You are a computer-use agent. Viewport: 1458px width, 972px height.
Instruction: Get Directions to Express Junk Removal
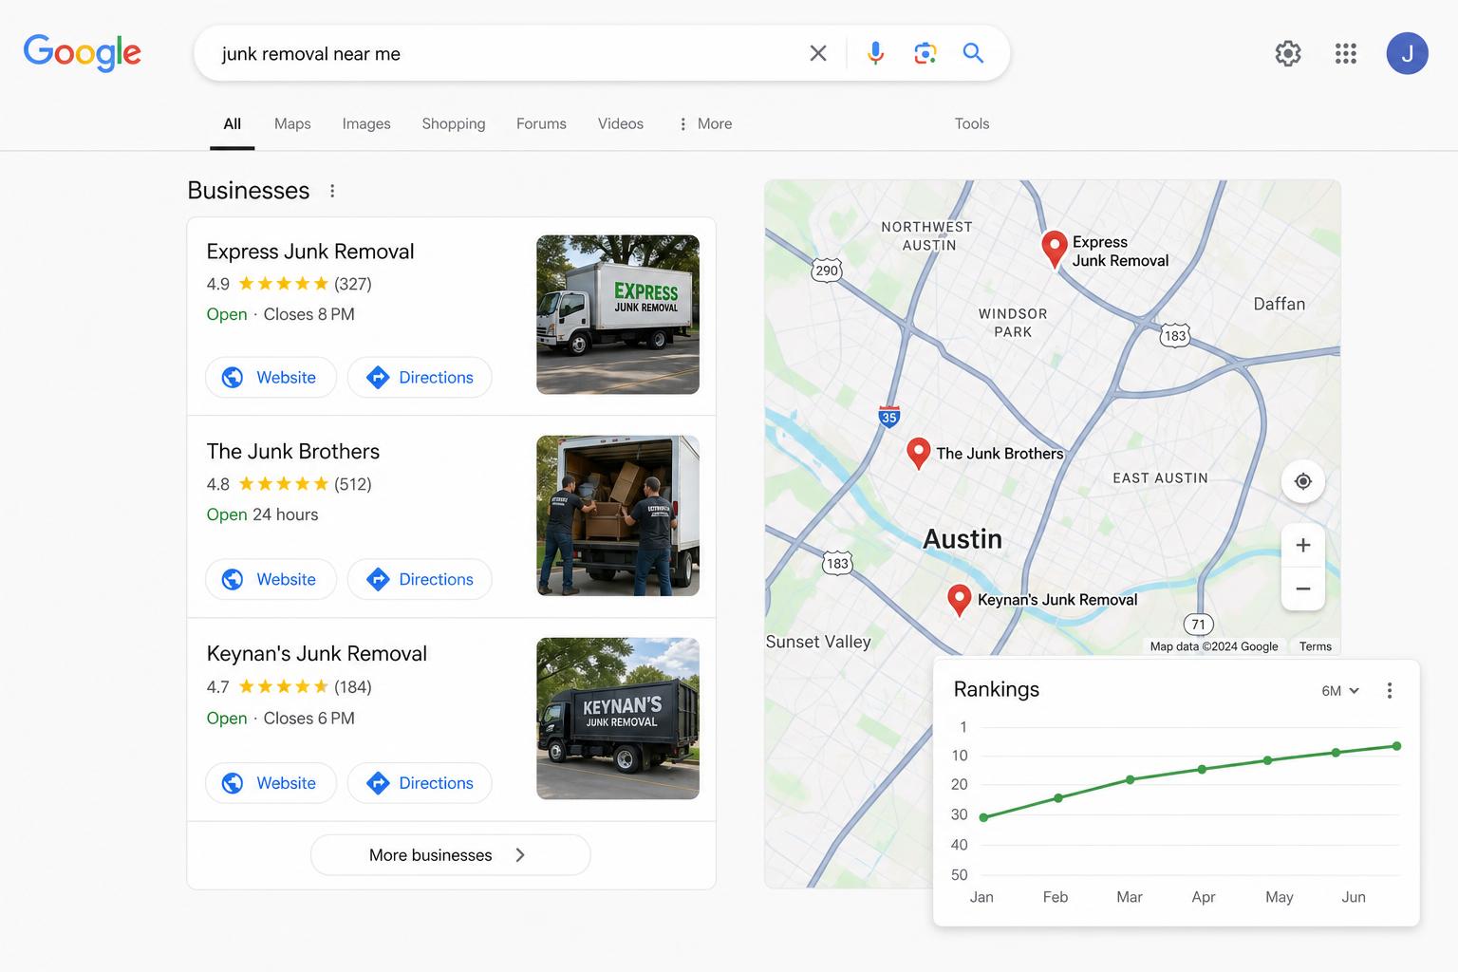pyautogui.click(x=420, y=377)
